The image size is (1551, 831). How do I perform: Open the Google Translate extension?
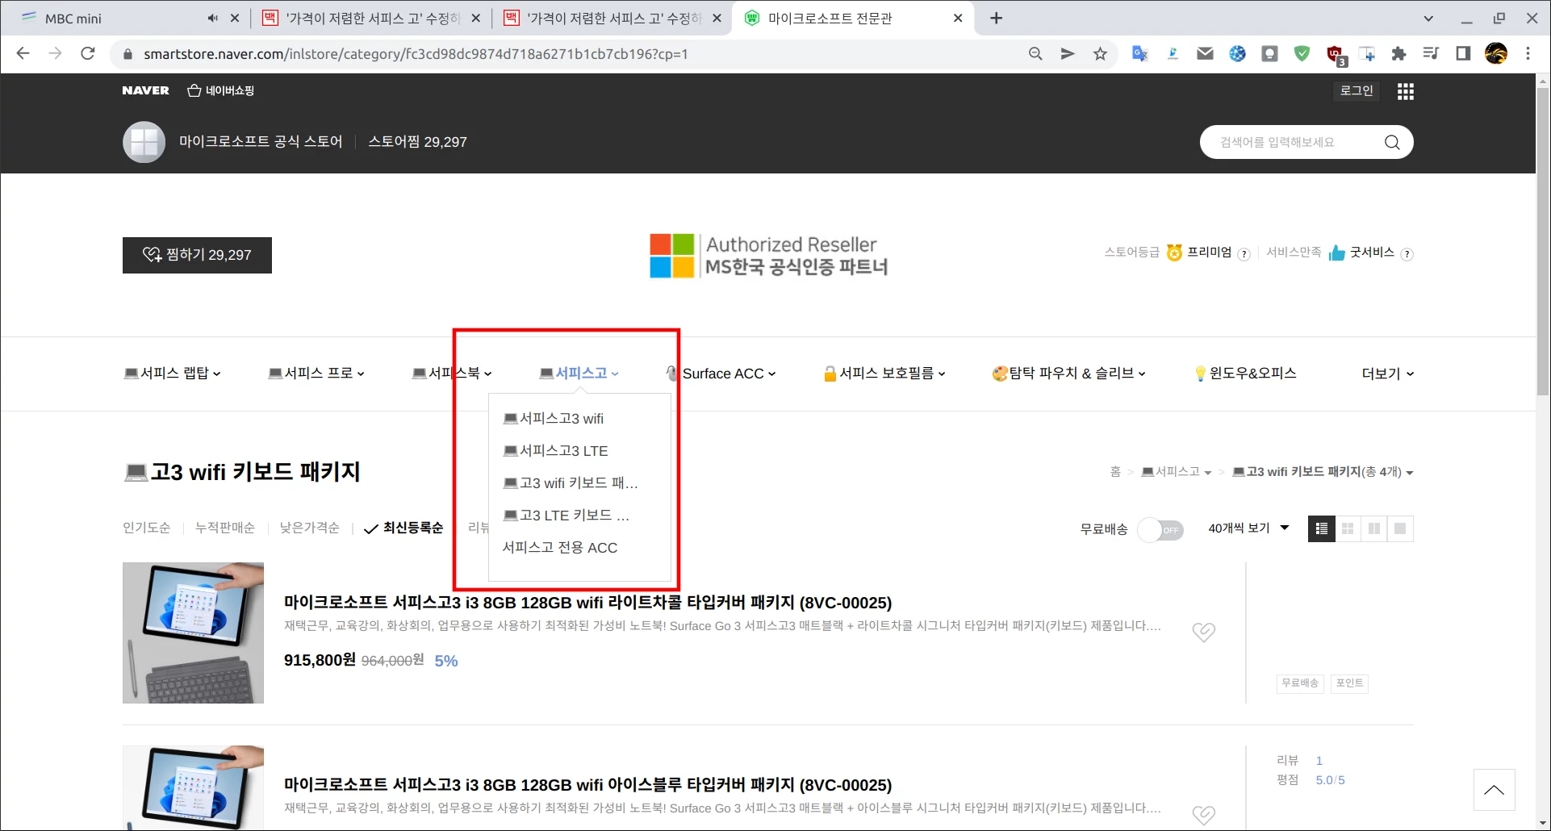pyautogui.click(x=1139, y=54)
